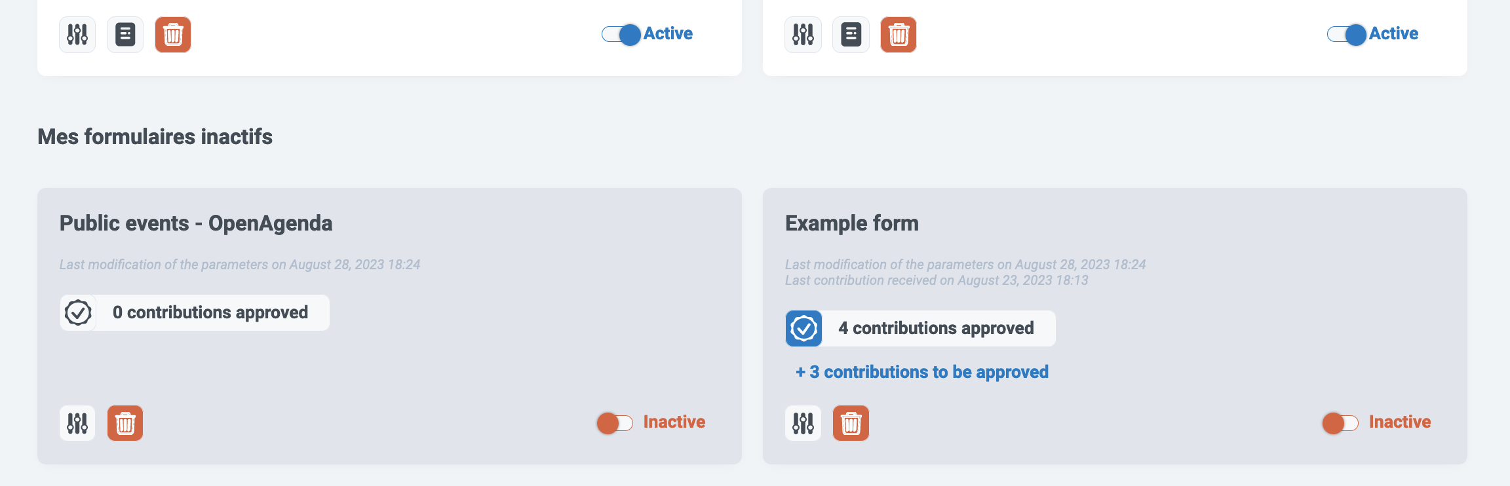1510x486 pixels.
Task: Open "4 contributions approved" on Example form
Action: 936,328
